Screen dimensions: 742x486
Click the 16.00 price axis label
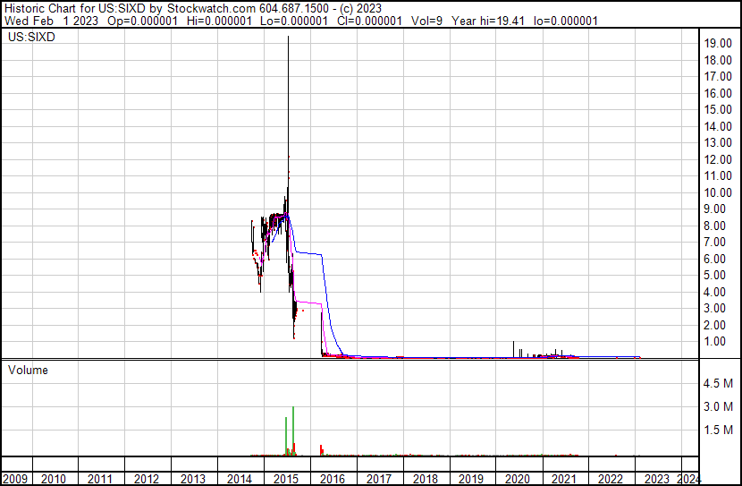point(718,93)
